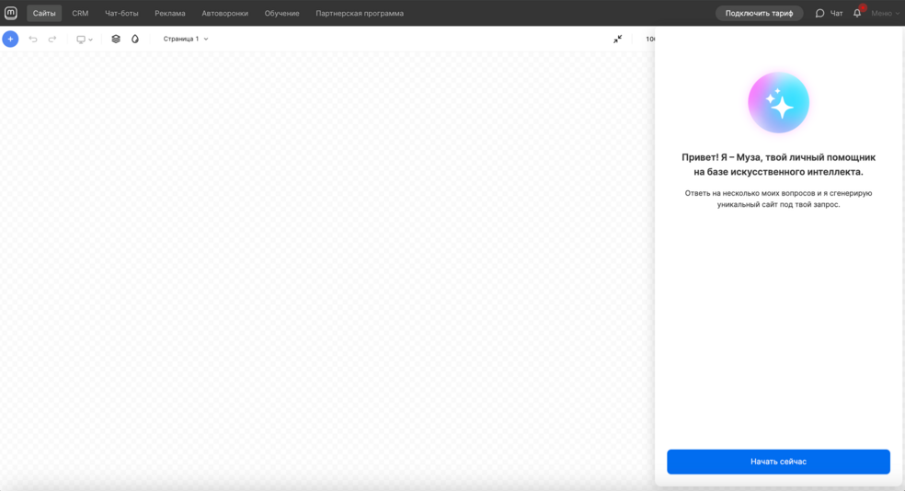Viewport: 905px width, 491px height.
Task: Expand the Меню dropdown
Action: point(886,13)
